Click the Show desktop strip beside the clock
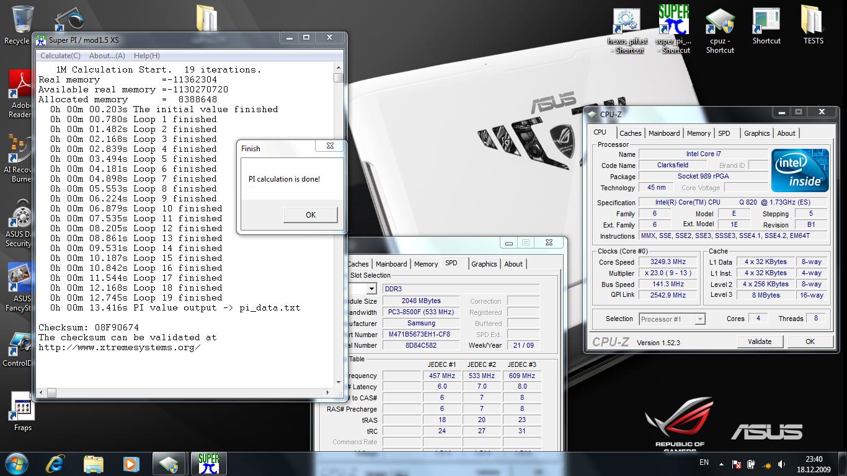The image size is (847, 476). [843, 464]
